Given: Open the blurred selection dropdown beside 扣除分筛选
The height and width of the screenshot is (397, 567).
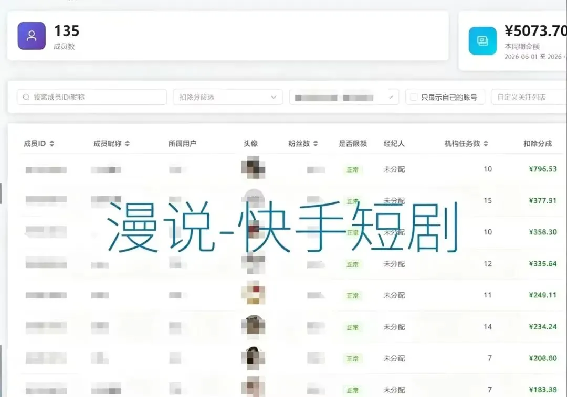Looking at the screenshot, I should pos(344,97).
